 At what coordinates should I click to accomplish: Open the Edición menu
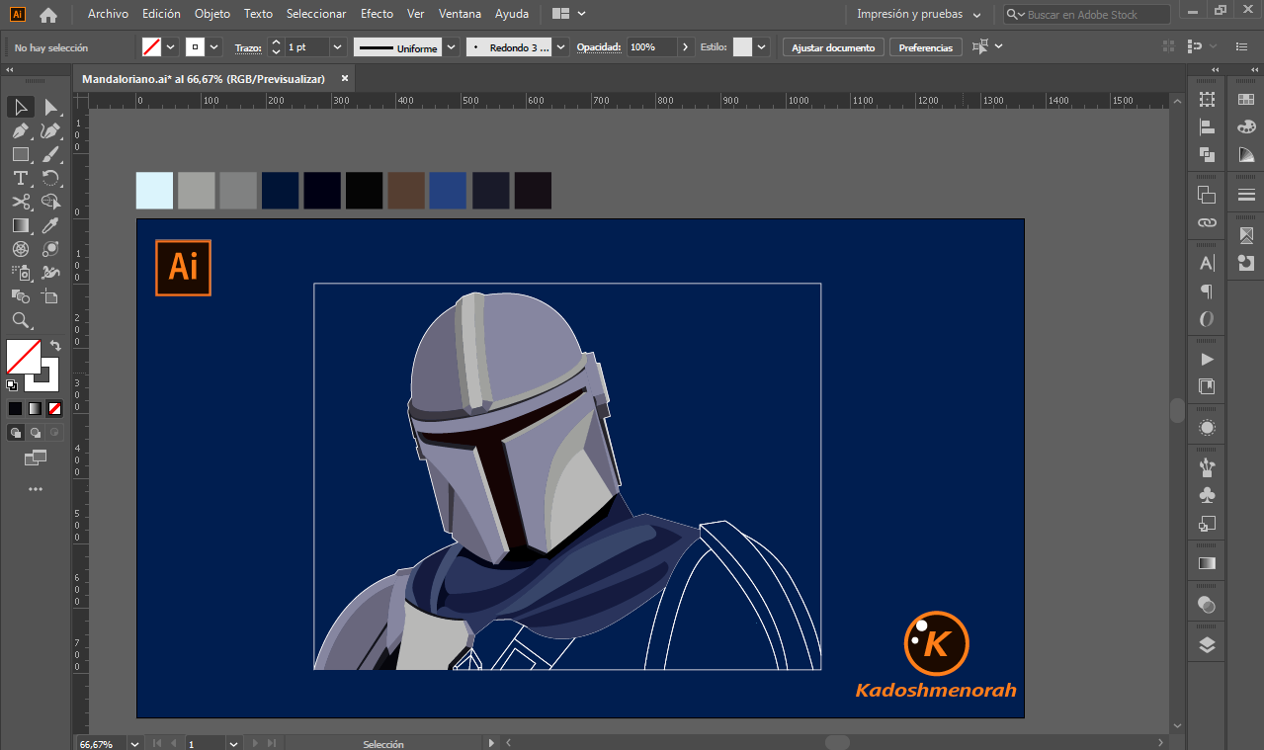click(x=161, y=14)
